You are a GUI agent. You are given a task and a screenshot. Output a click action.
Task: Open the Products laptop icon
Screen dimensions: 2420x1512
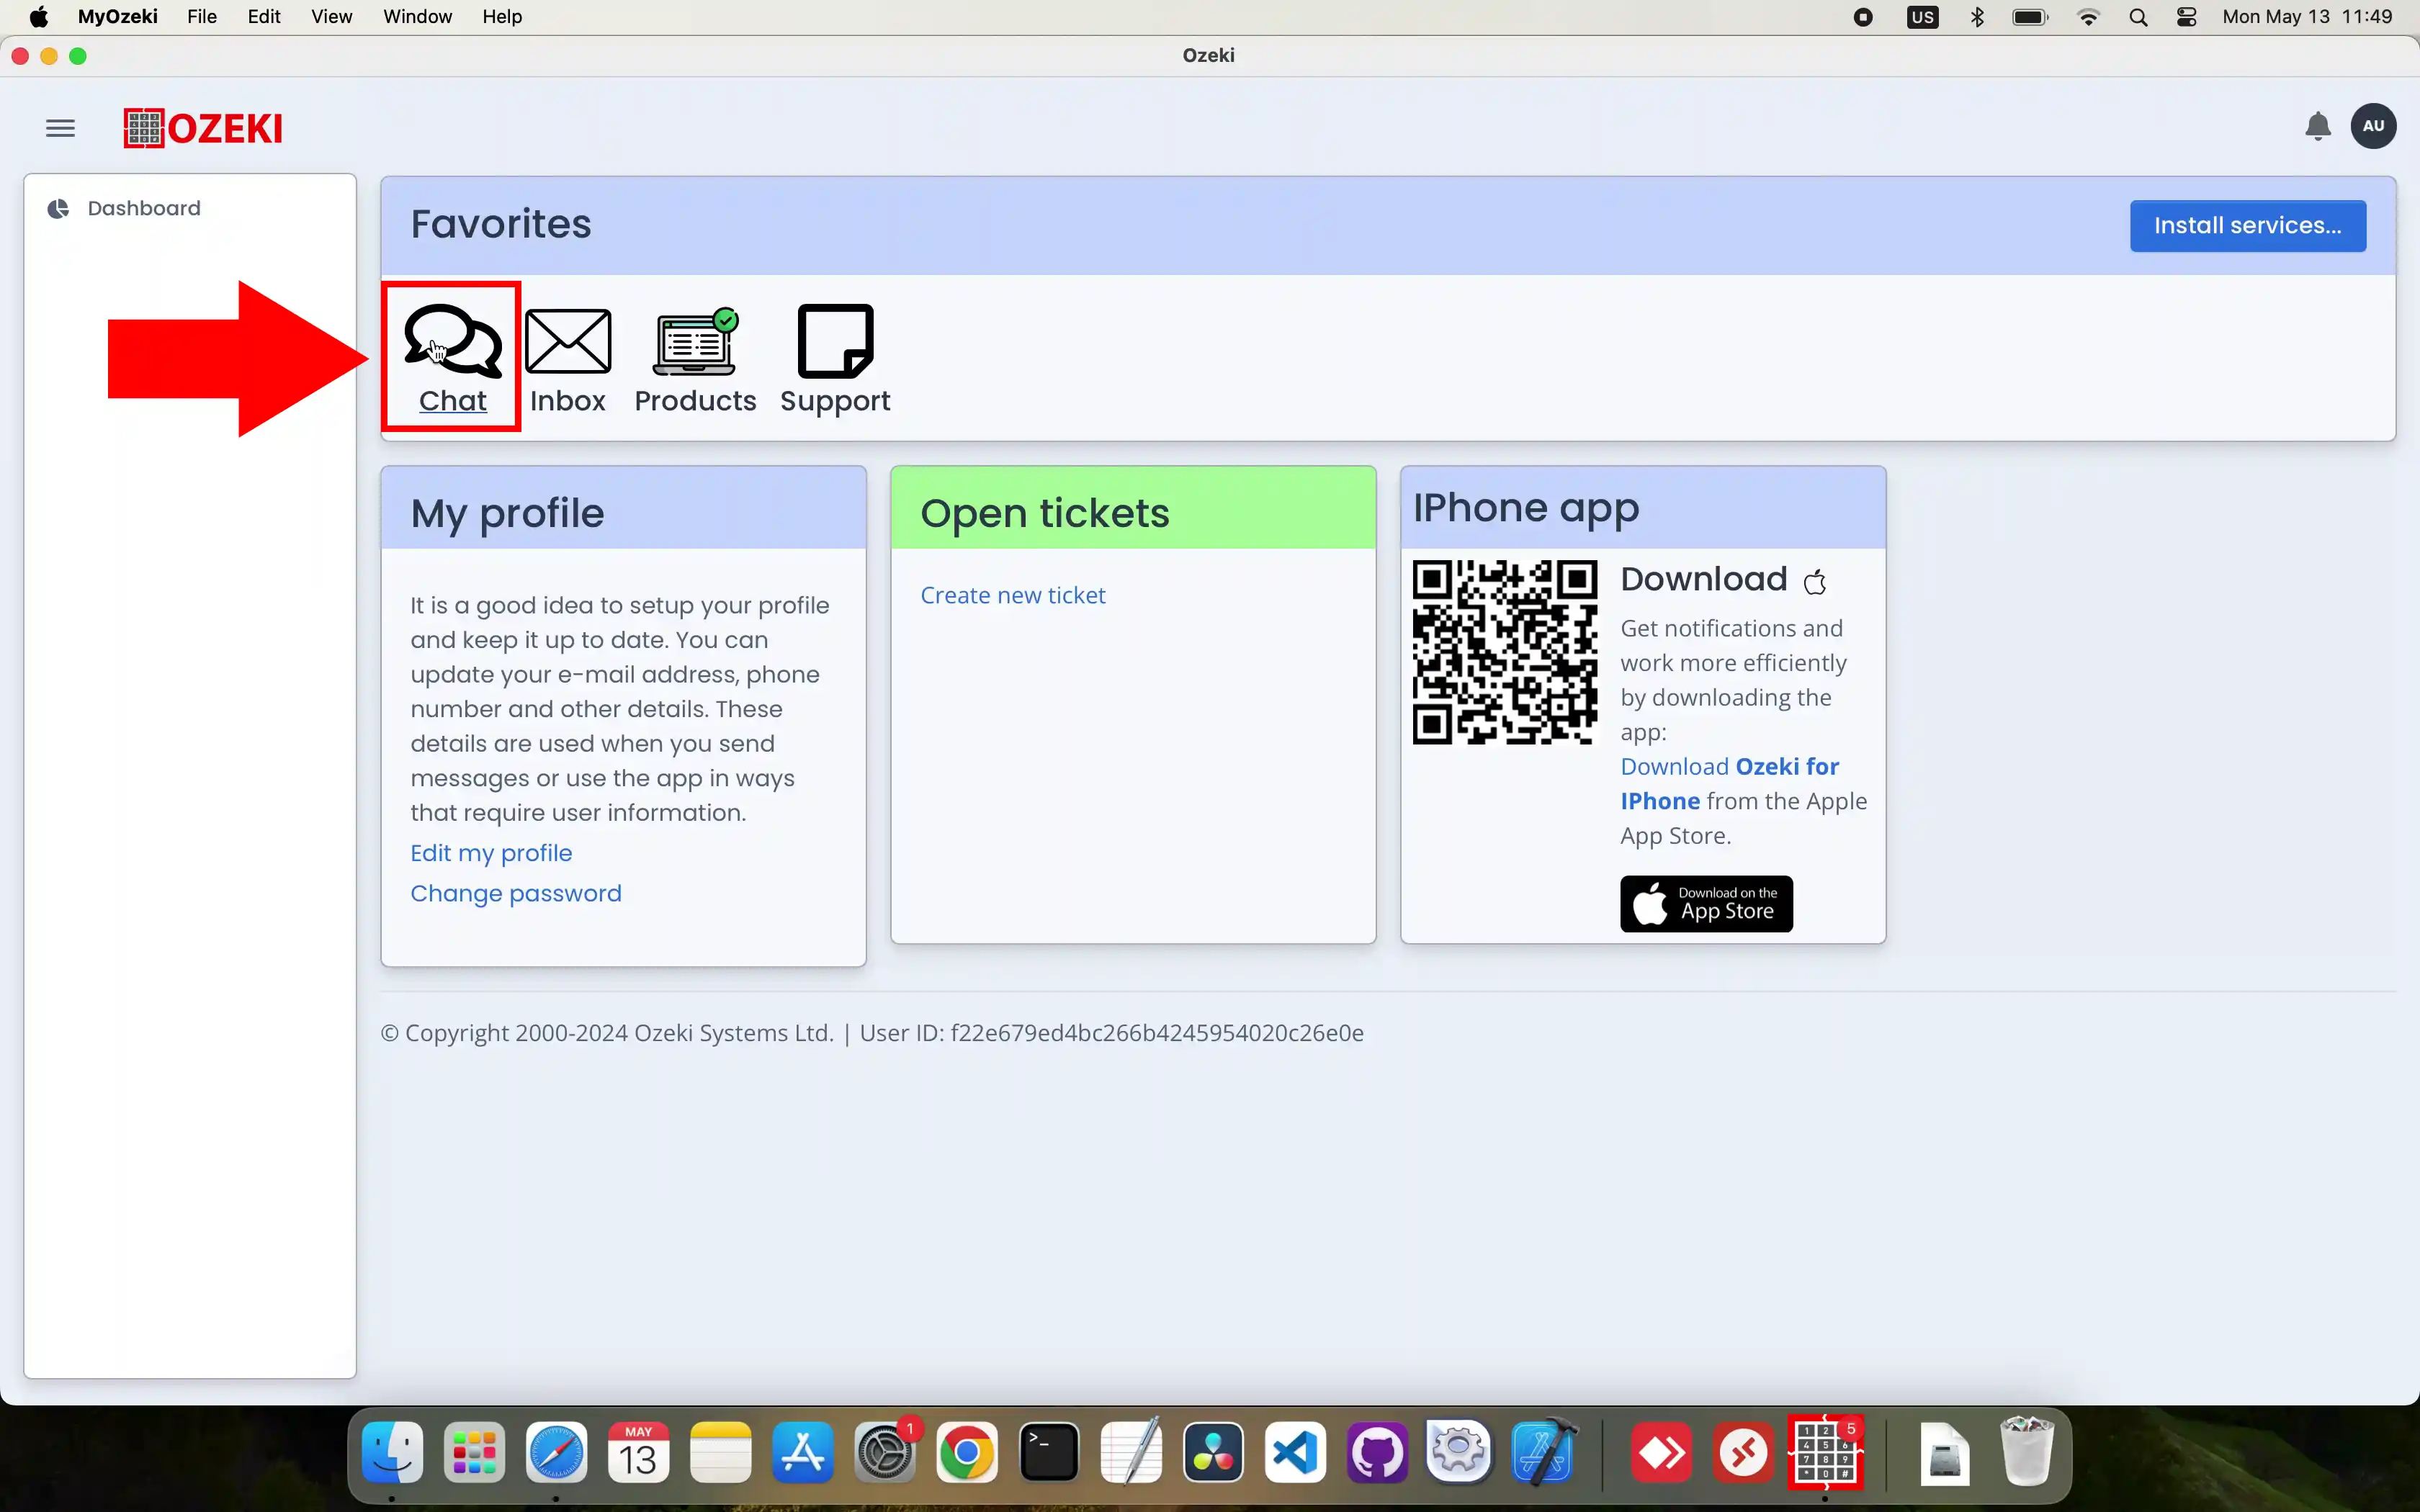tap(695, 342)
